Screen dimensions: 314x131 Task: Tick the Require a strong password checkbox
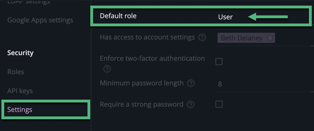pyautogui.click(x=219, y=104)
